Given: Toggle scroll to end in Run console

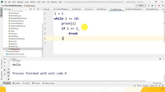Looking at the screenshot, I should (x=9, y=73).
